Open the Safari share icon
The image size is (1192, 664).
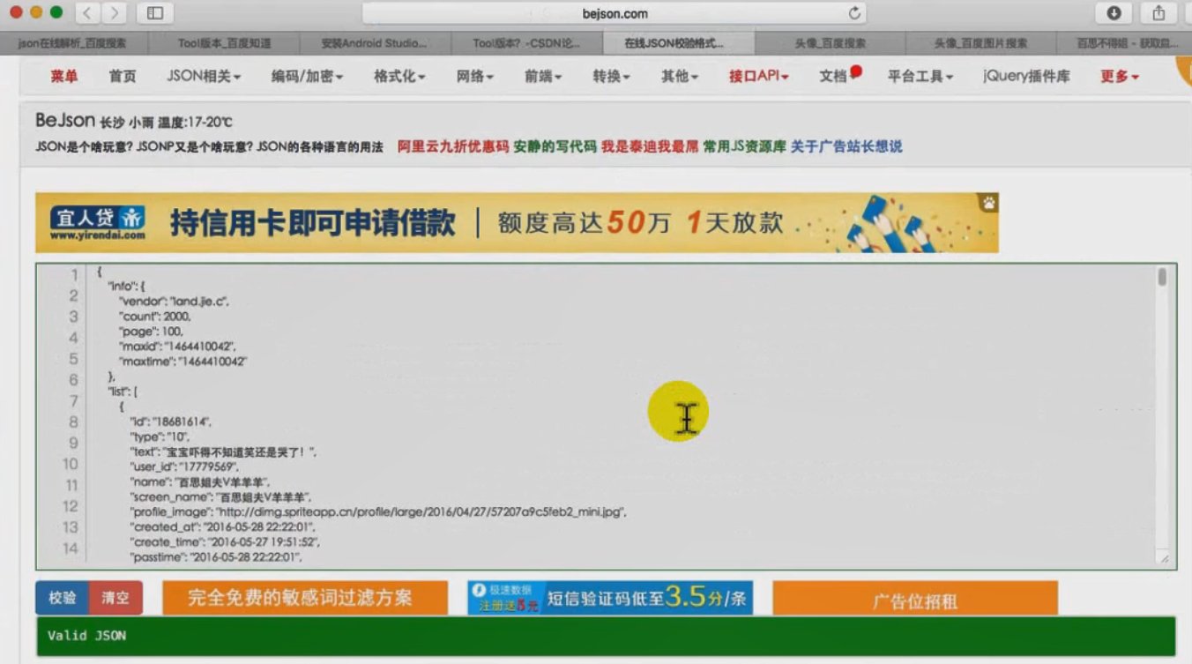1158,13
